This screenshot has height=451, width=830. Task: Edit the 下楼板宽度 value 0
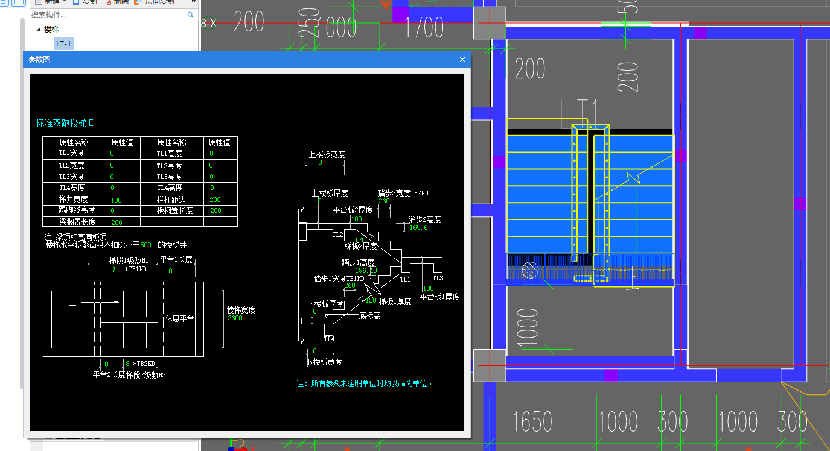pos(314,351)
